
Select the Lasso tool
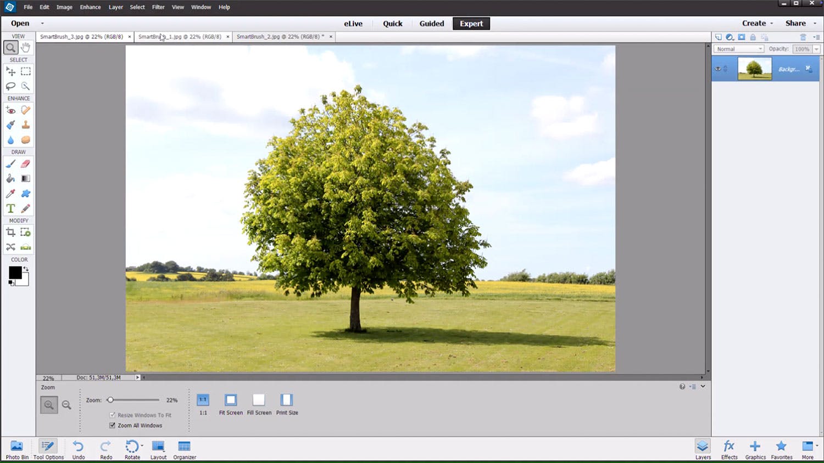(x=10, y=86)
